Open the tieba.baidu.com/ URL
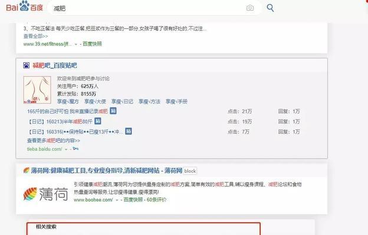The height and width of the screenshot is (235, 368). pyautogui.click(x=45, y=149)
